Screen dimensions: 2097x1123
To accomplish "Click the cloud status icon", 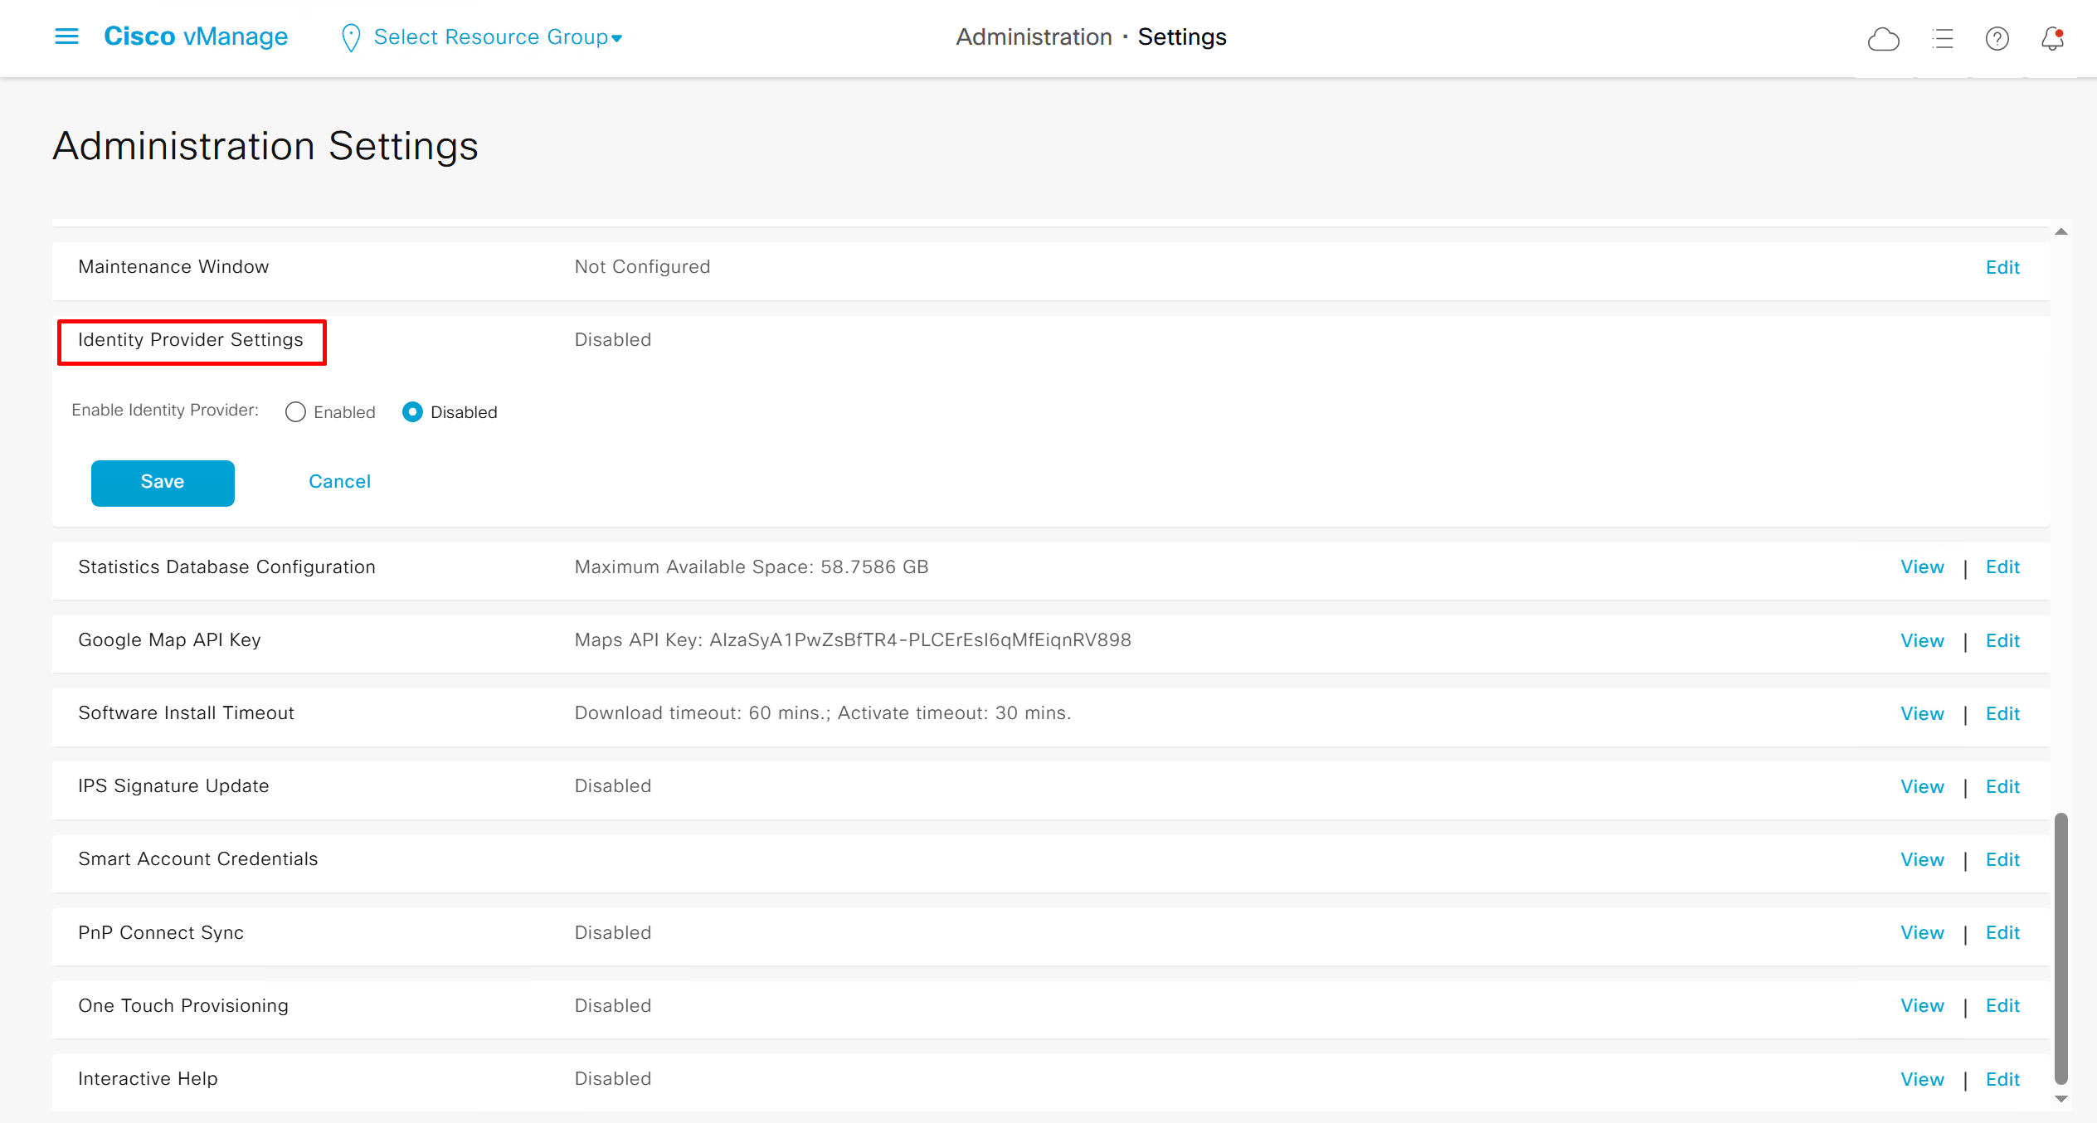I will pyautogui.click(x=1883, y=39).
